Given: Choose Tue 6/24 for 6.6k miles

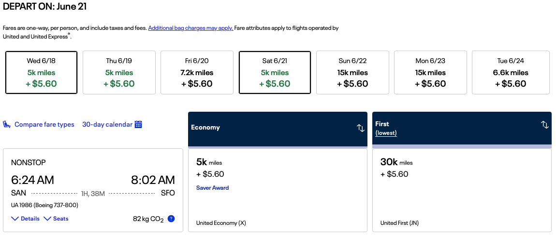Looking at the screenshot, I should [511, 72].
